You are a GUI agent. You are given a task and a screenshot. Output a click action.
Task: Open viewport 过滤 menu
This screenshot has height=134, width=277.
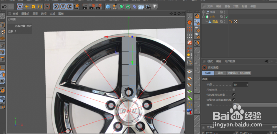(52, 14)
